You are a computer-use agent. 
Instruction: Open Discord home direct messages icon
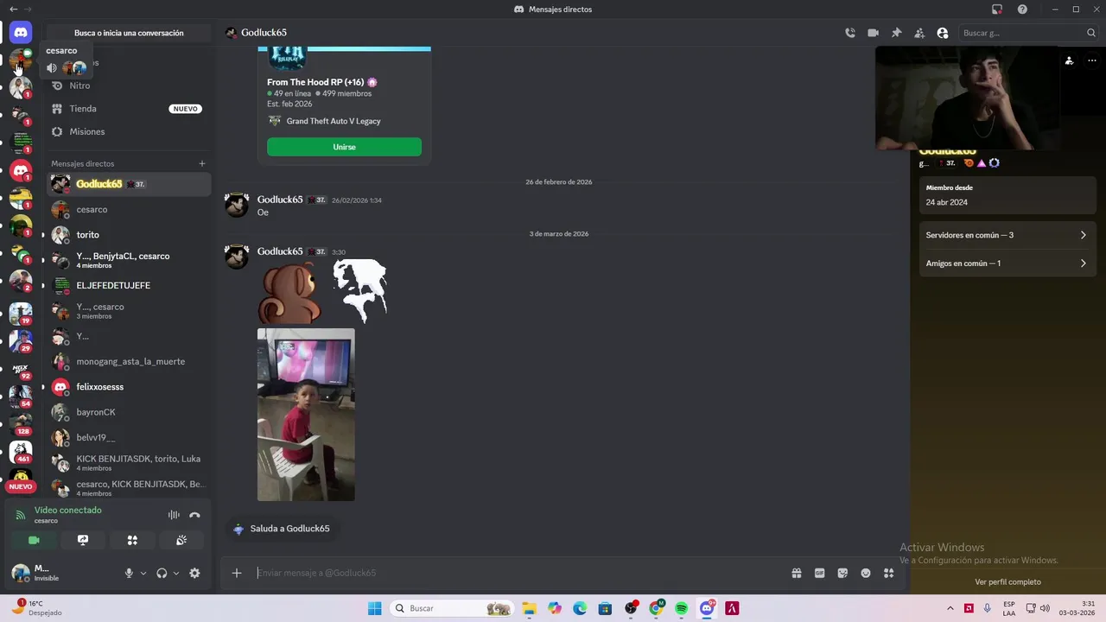tap(21, 33)
